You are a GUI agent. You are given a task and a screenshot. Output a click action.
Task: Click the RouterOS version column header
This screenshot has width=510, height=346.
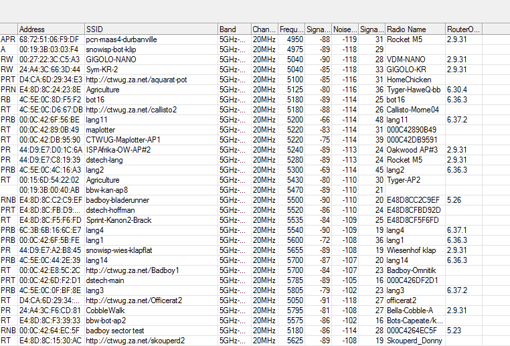point(463,29)
